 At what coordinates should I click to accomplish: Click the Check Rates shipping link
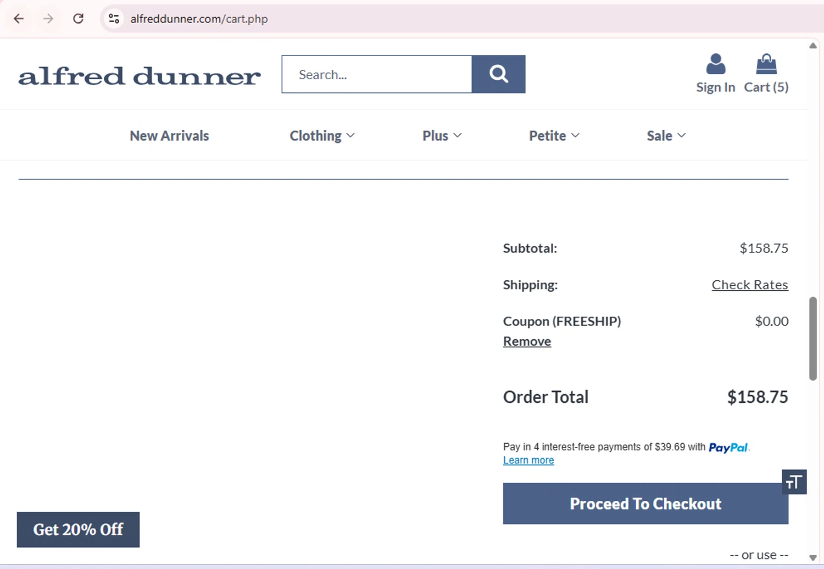point(750,285)
